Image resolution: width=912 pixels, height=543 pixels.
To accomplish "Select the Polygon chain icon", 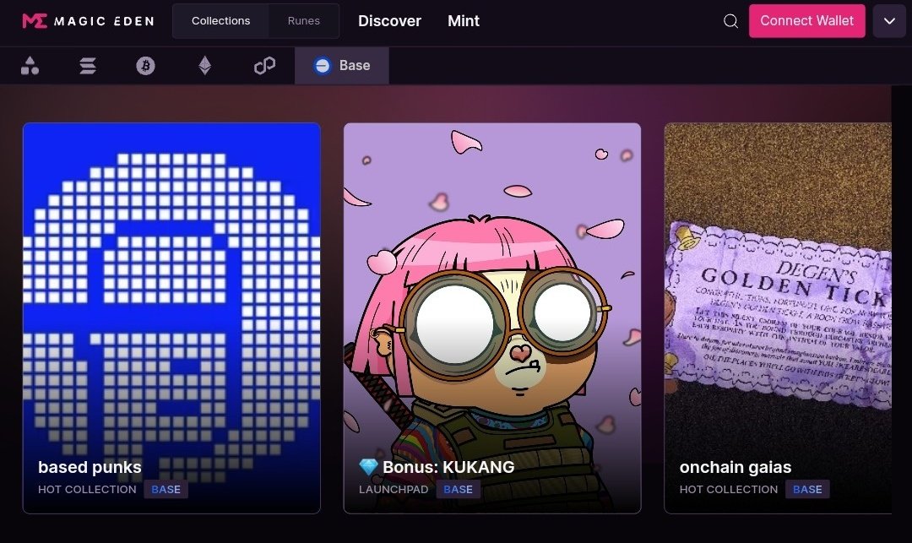I will [x=264, y=66].
